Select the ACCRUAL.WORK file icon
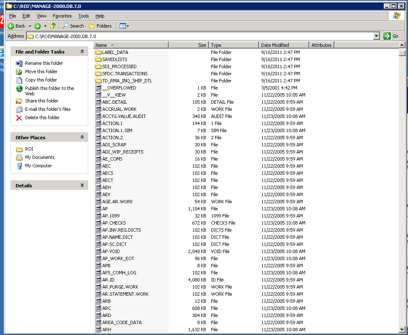 (x=98, y=109)
